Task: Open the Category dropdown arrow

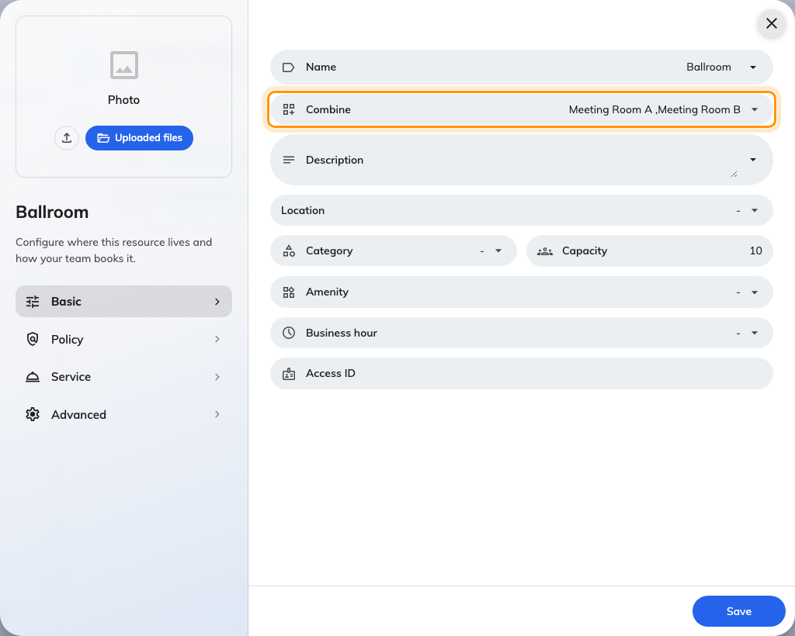Action: (498, 251)
